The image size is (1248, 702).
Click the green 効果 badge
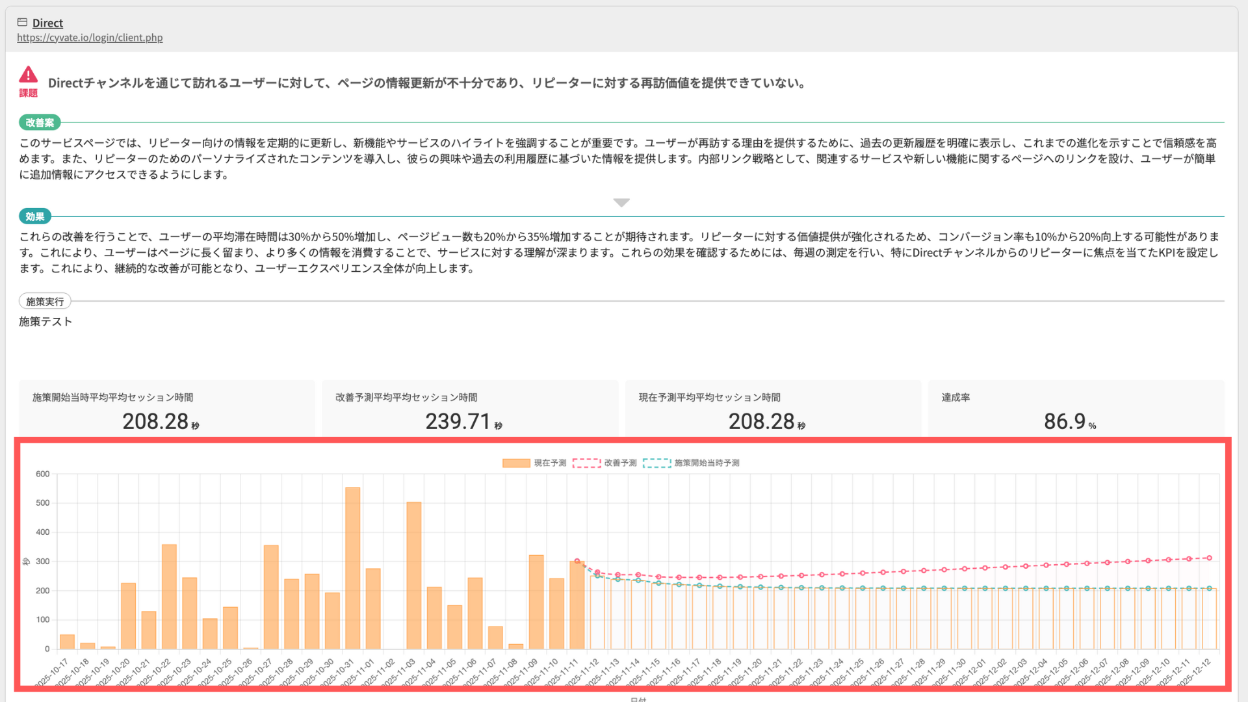click(35, 216)
